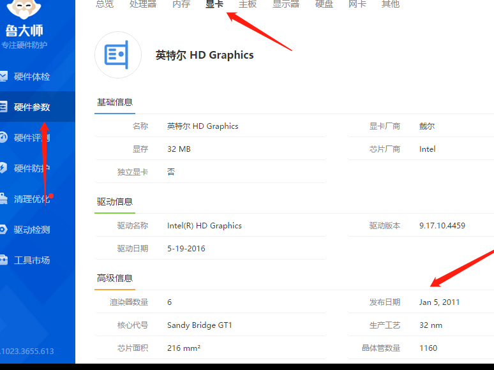Viewport: 494px width, 370px height.
Task: Select 硬件参数 in the sidebar
Action: pos(32,107)
